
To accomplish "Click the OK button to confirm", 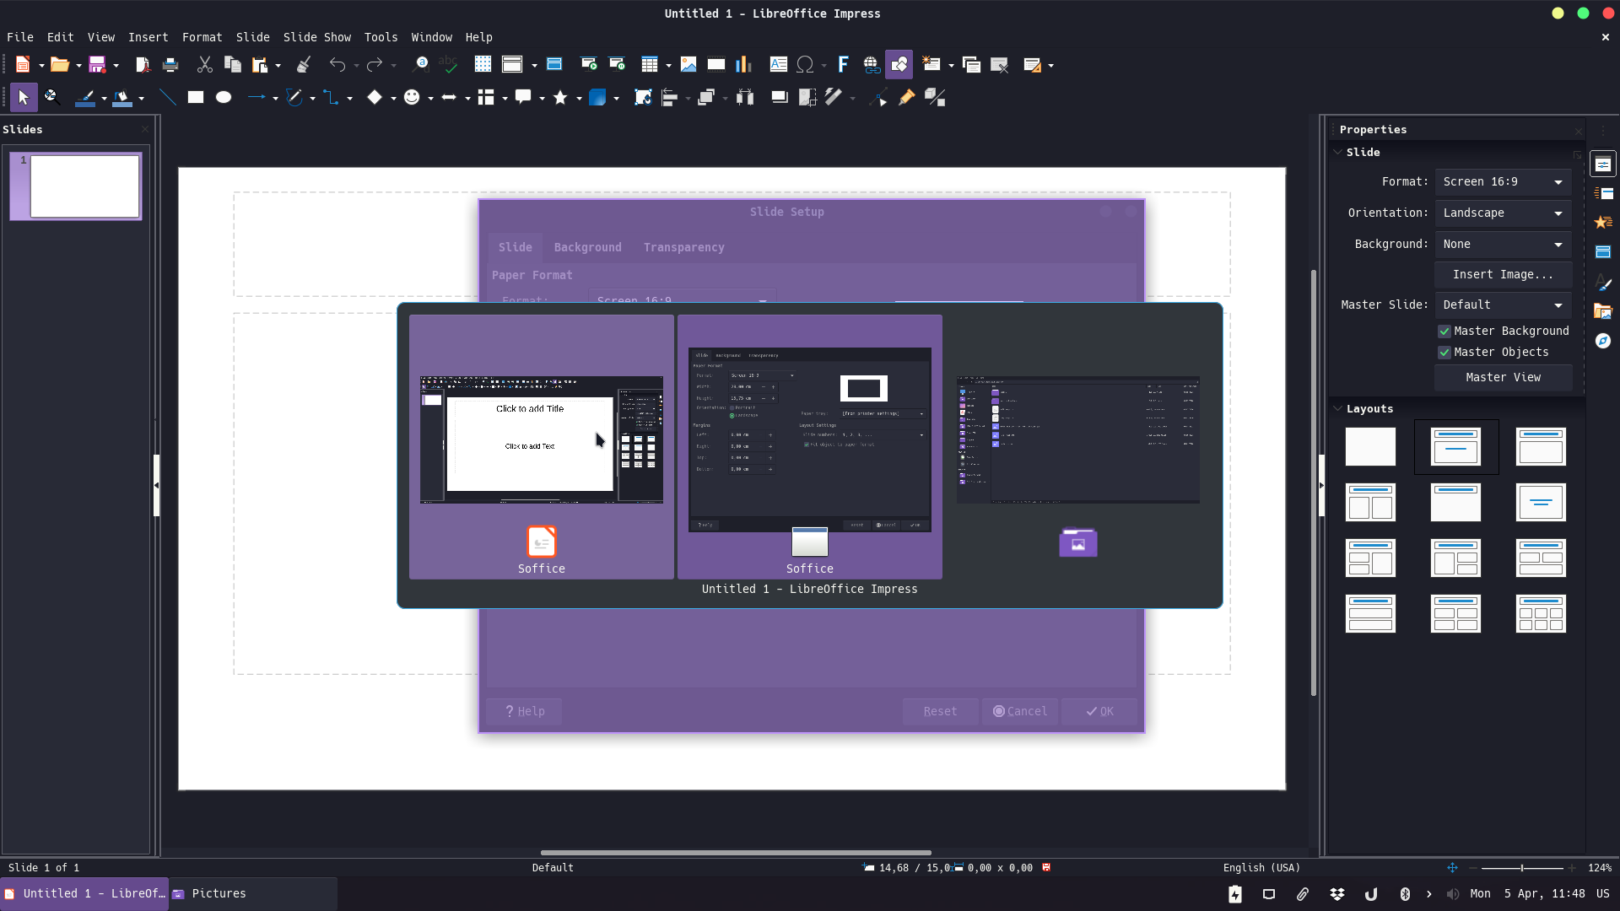I will pyautogui.click(x=1100, y=711).
